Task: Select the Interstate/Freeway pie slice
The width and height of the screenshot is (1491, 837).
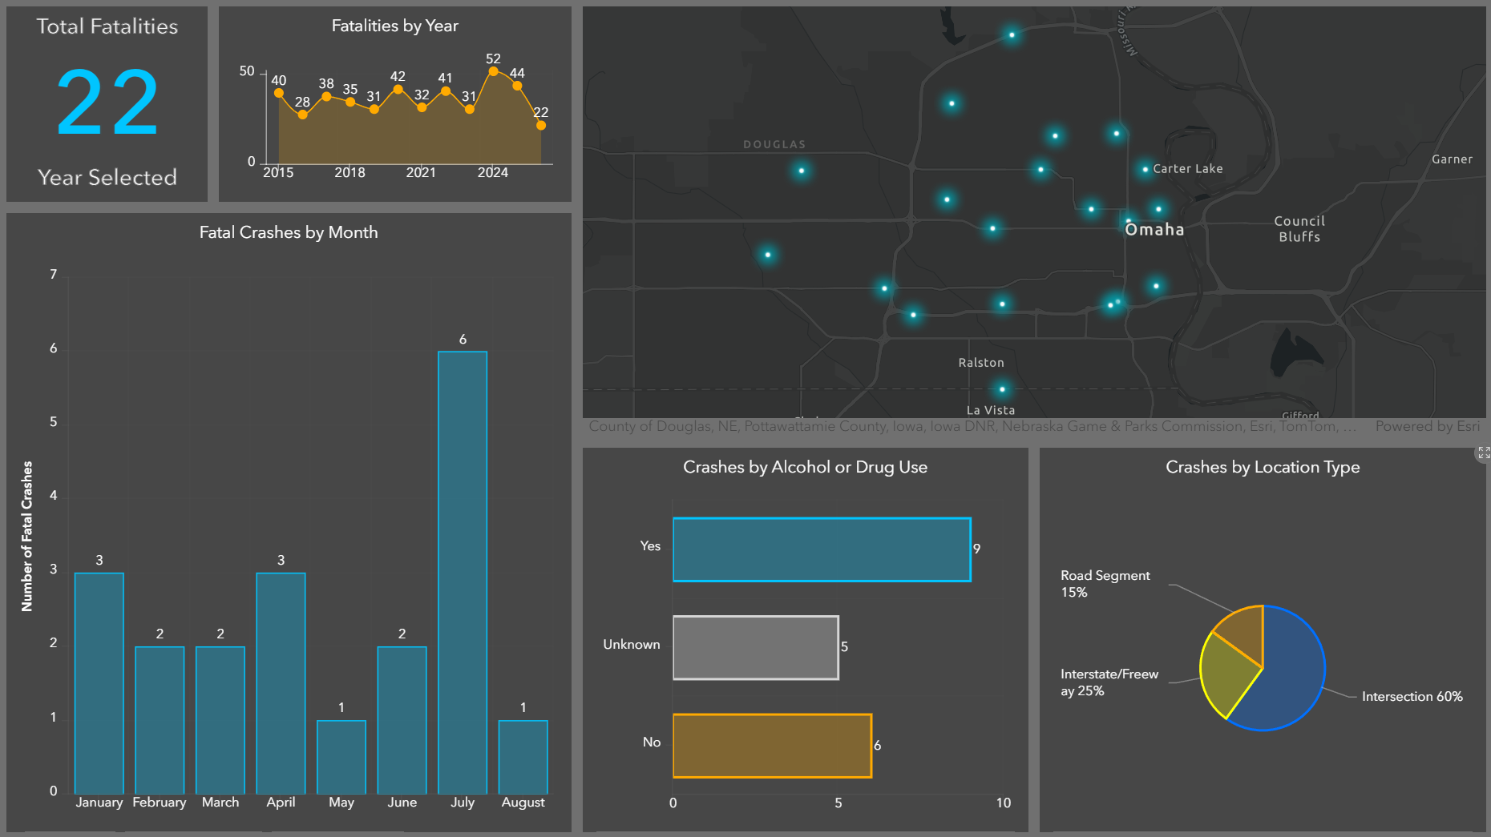Action: 1225,674
